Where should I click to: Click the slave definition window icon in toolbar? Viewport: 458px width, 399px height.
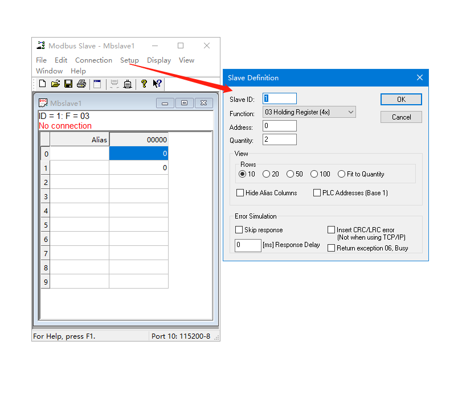tap(97, 84)
